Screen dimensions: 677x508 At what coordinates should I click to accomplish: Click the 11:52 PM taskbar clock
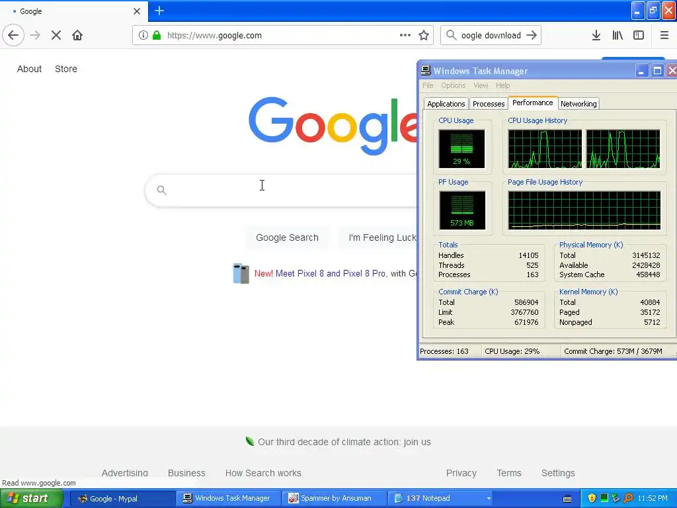click(x=653, y=498)
